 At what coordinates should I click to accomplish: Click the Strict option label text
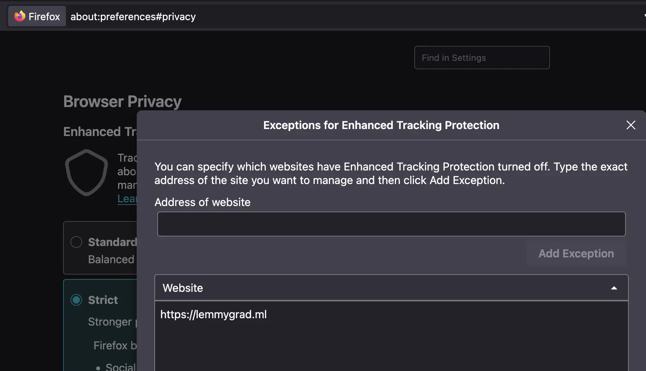pyautogui.click(x=103, y=300)
